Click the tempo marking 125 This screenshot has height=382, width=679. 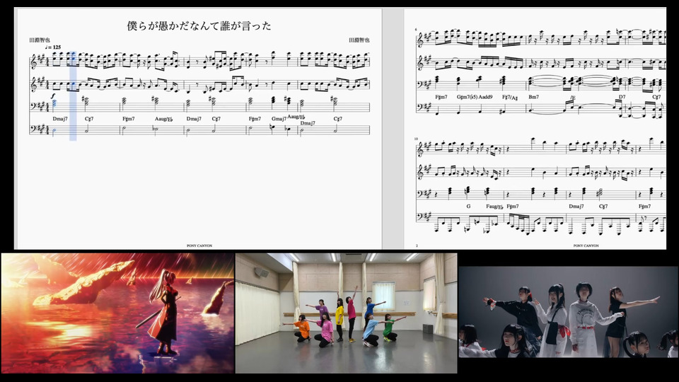[x=54, y=47]
